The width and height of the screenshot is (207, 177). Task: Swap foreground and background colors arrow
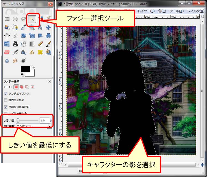pos(33,67)
